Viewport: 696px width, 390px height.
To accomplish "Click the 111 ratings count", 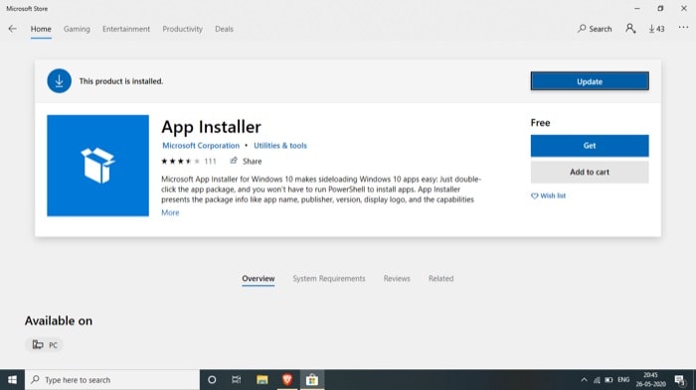I will coord(211,162).
